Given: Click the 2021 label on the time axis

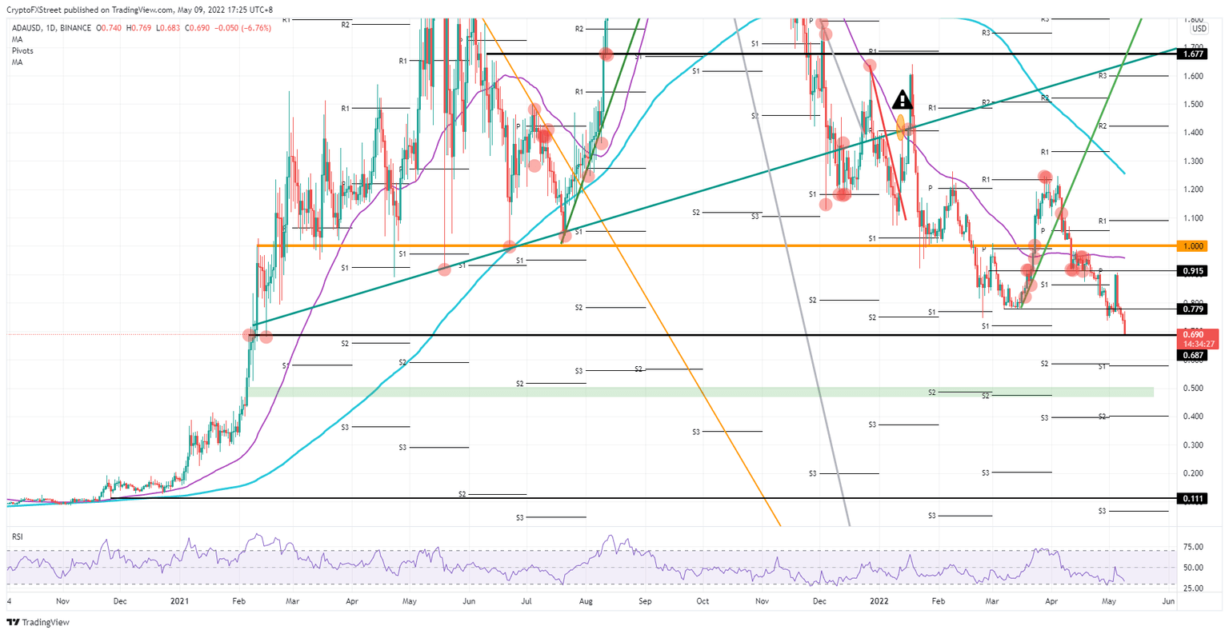Looking at the screenshot, I should pyautogui.click(x=179, y=600).
